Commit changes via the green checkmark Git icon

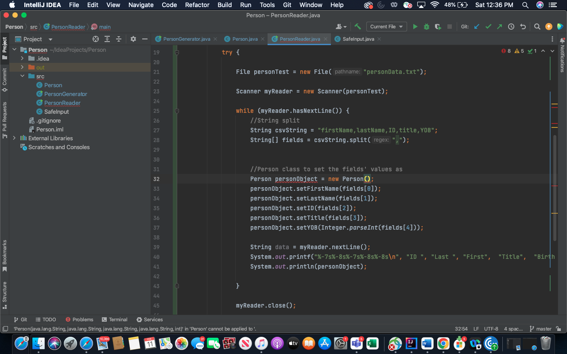[488, 26]
